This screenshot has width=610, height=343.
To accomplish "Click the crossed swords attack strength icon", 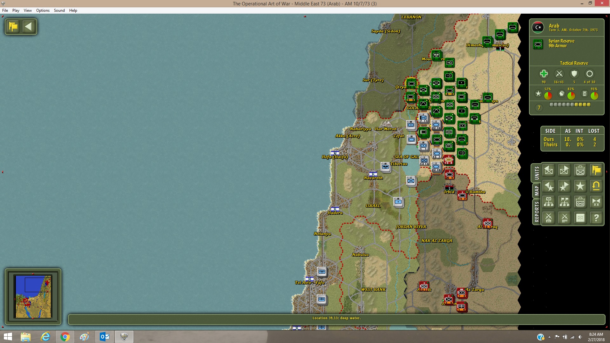I will [x=559, y=74].
